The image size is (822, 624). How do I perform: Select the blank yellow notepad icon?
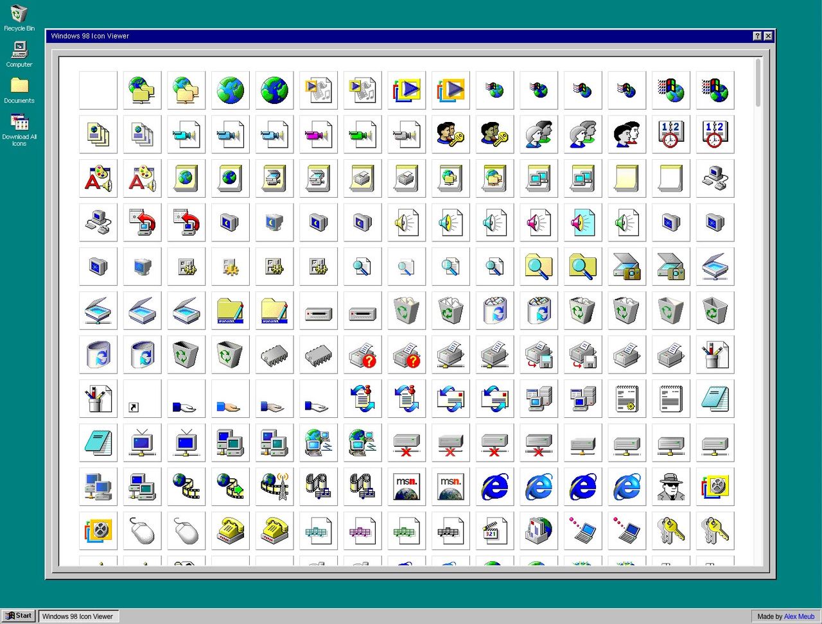click(627, 178)
